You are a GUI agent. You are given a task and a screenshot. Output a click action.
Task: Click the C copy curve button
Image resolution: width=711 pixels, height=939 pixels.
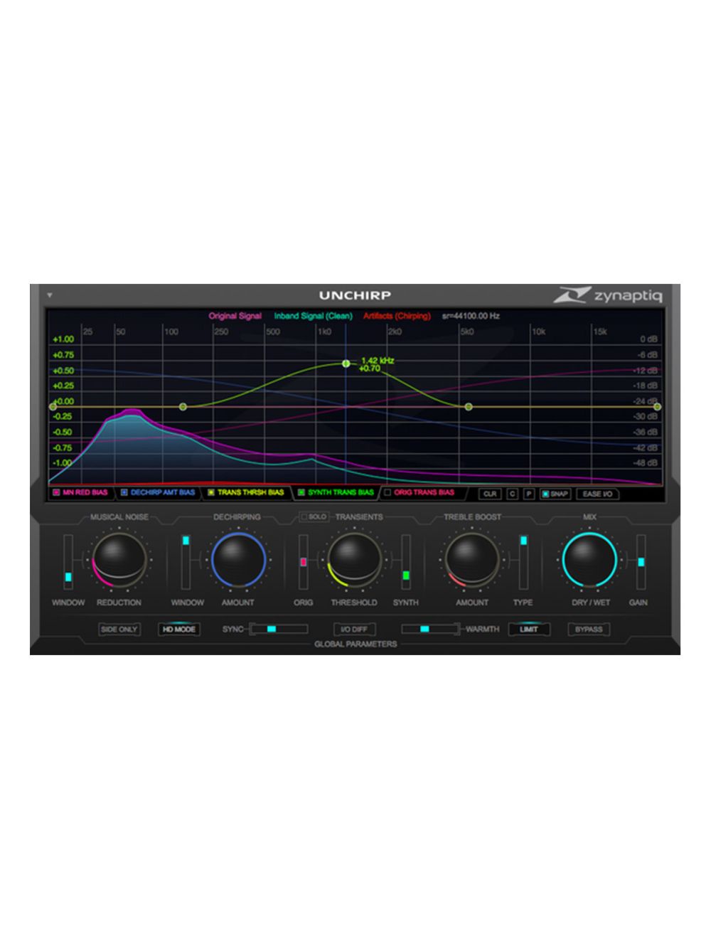pyautogui.click(x=512, y=494)
